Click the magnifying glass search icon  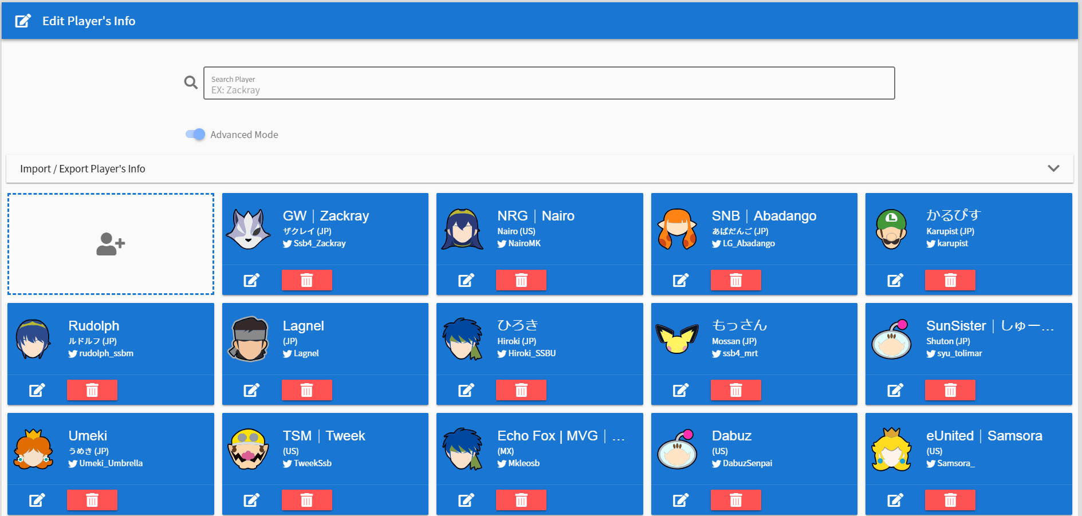point(191,82)
